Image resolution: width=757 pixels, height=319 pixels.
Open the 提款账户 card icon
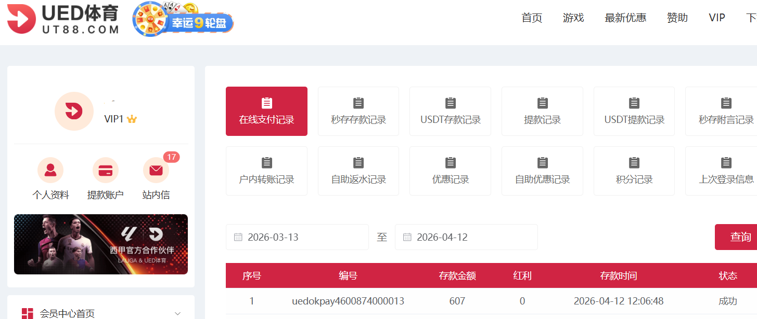click(106, 170)
